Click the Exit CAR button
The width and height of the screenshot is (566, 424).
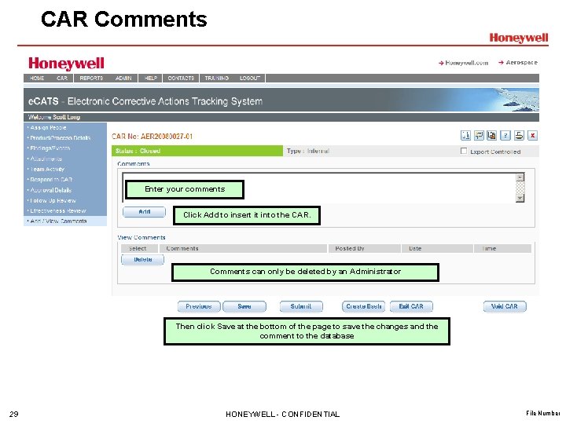(x=411, y=306)
